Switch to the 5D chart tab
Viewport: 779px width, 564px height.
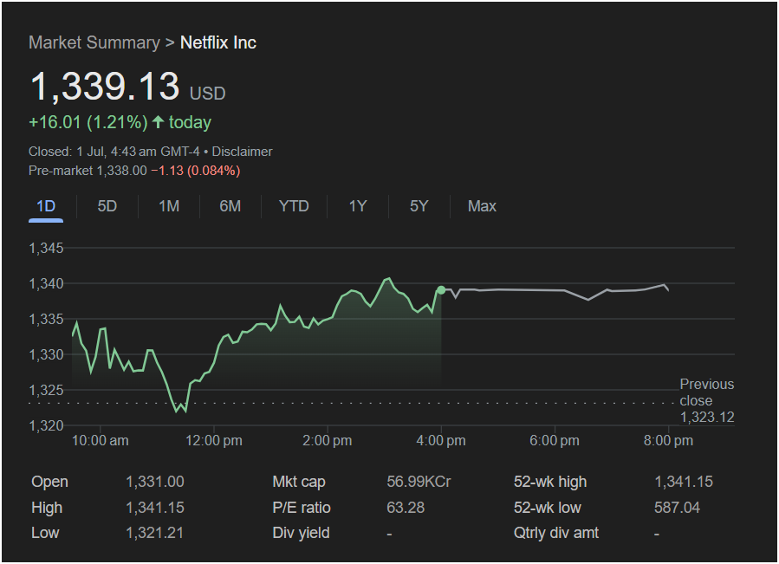[107, 206]
